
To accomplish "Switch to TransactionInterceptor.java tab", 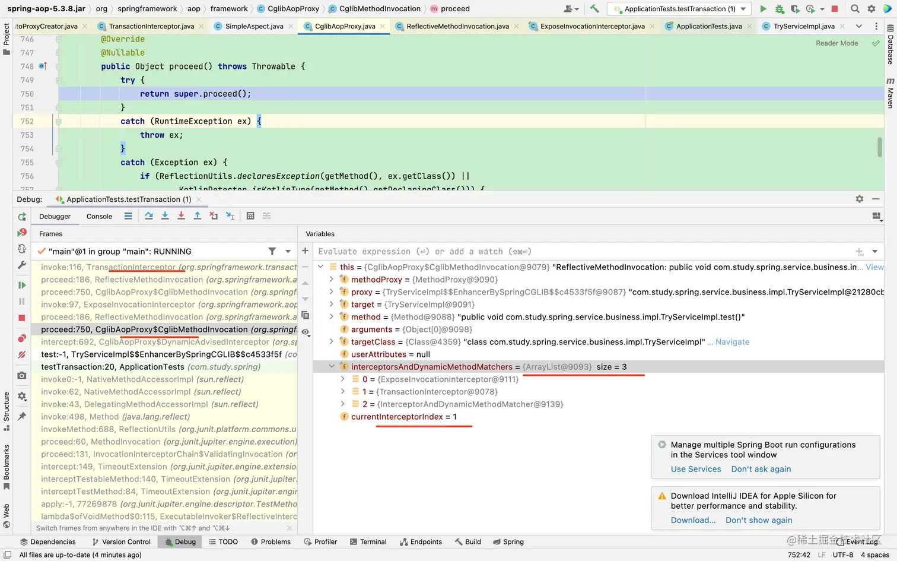I will [151, 26].
